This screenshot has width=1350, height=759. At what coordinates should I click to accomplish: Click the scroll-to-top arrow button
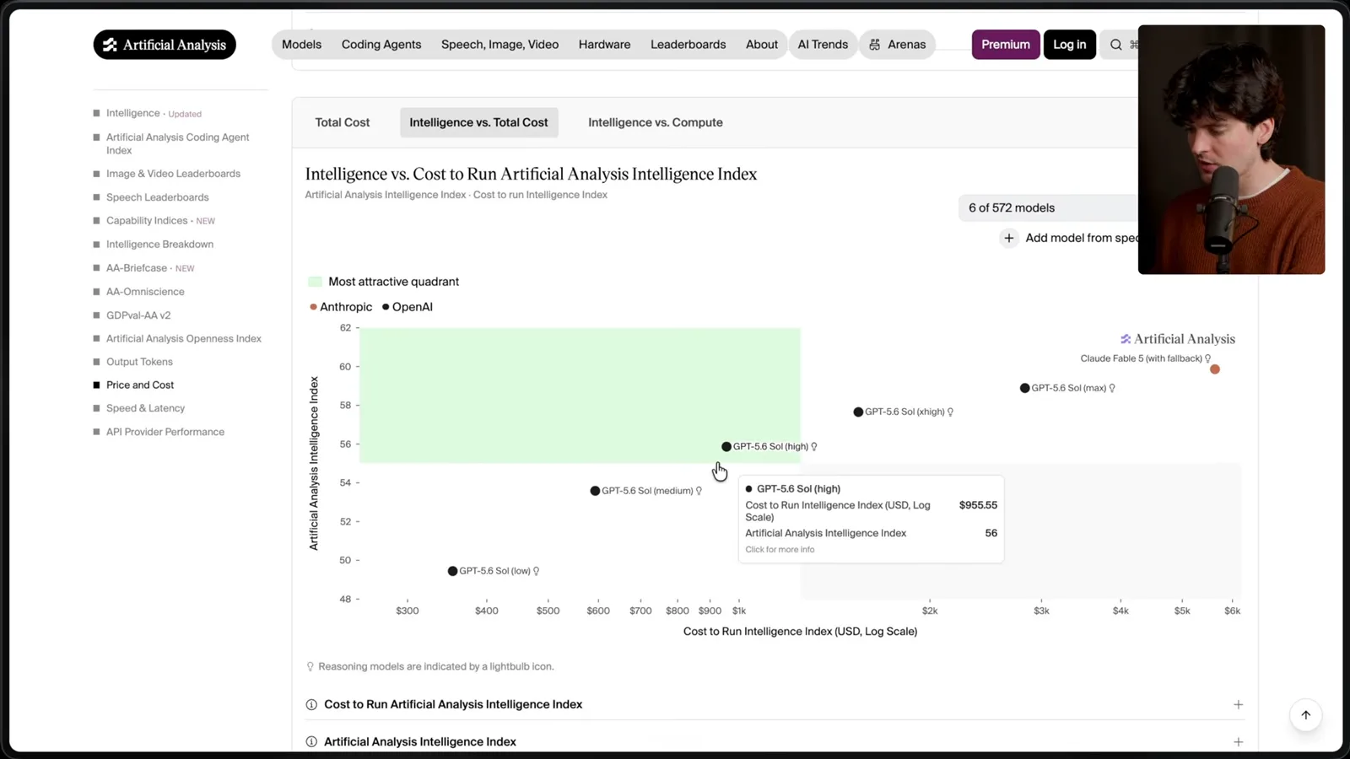click(1305, 715)
